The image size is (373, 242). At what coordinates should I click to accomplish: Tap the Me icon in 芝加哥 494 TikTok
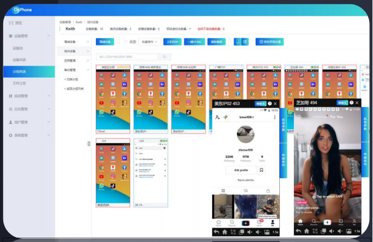[354, 222]
